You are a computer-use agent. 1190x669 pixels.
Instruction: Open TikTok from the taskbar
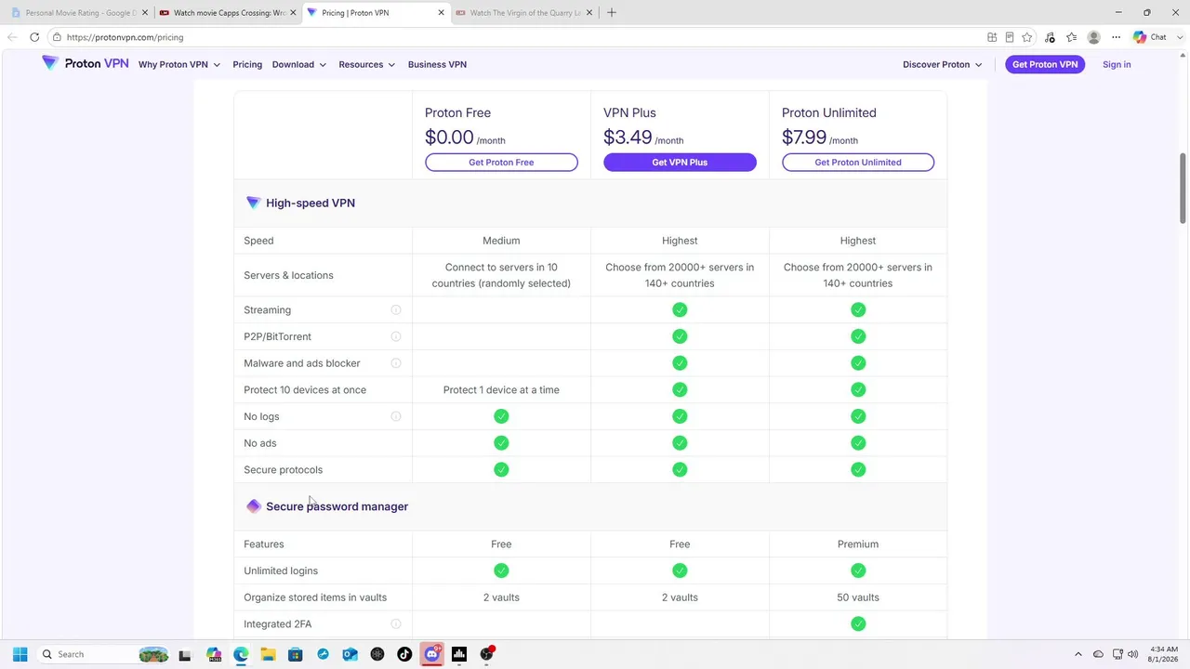point(404,654)
